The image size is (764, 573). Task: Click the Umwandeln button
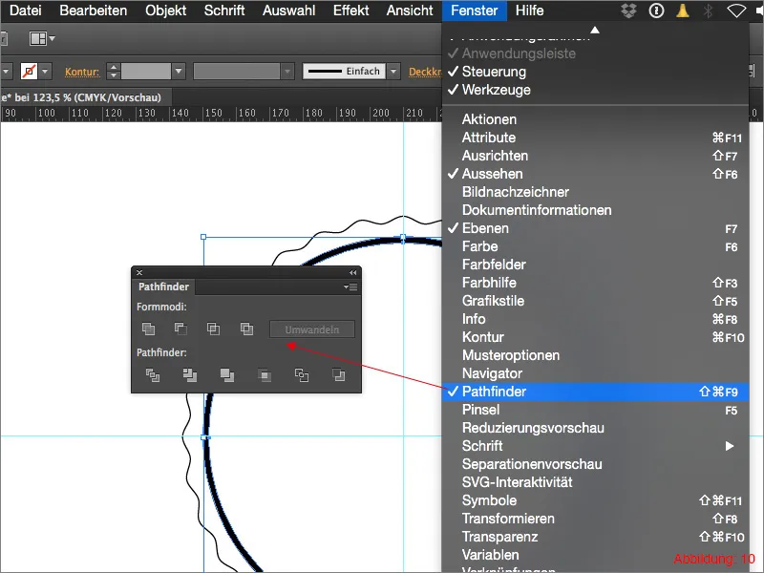coord(312,329)
